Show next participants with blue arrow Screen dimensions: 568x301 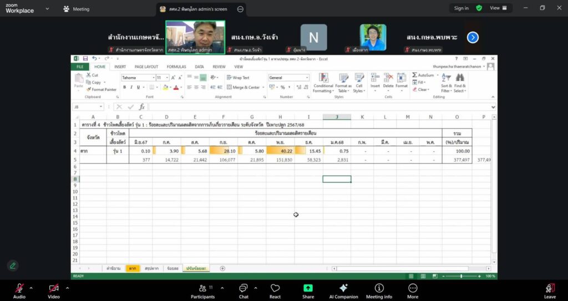[473, 37]
